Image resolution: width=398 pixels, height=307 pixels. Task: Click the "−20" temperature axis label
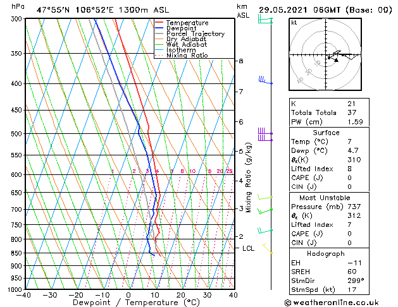(76, 295)
